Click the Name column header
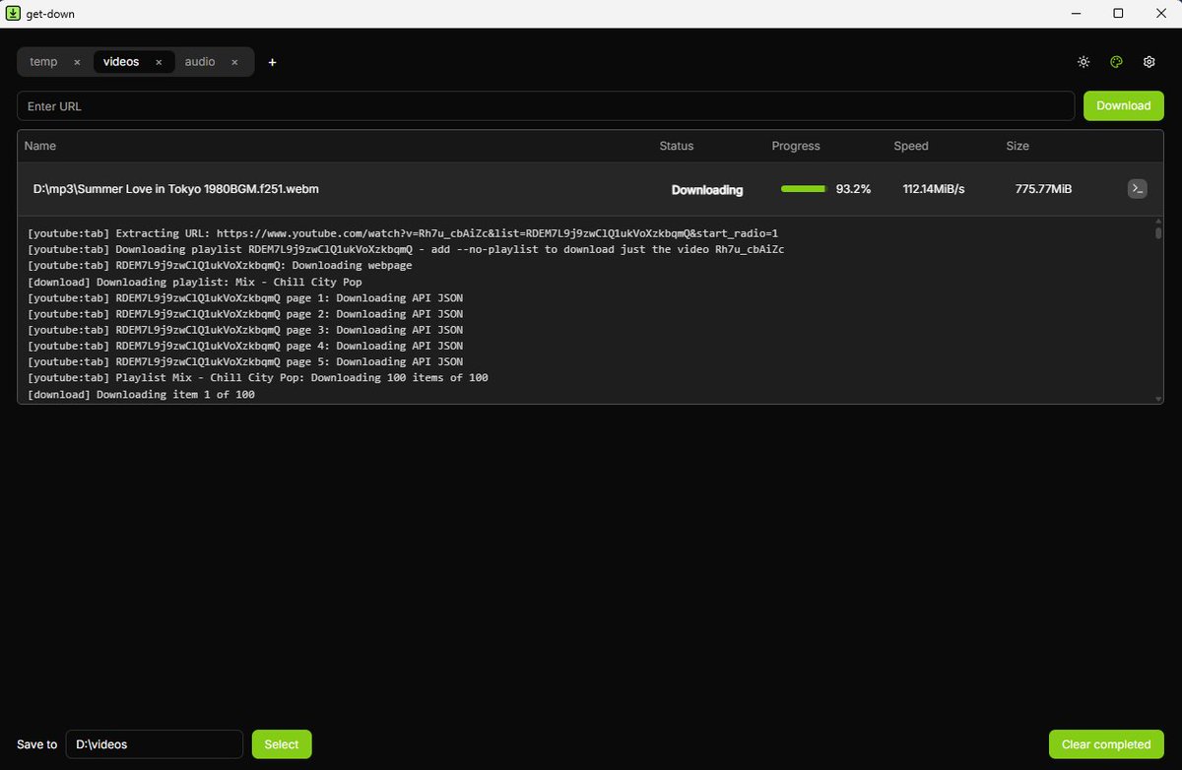 (x=40, y=146)
